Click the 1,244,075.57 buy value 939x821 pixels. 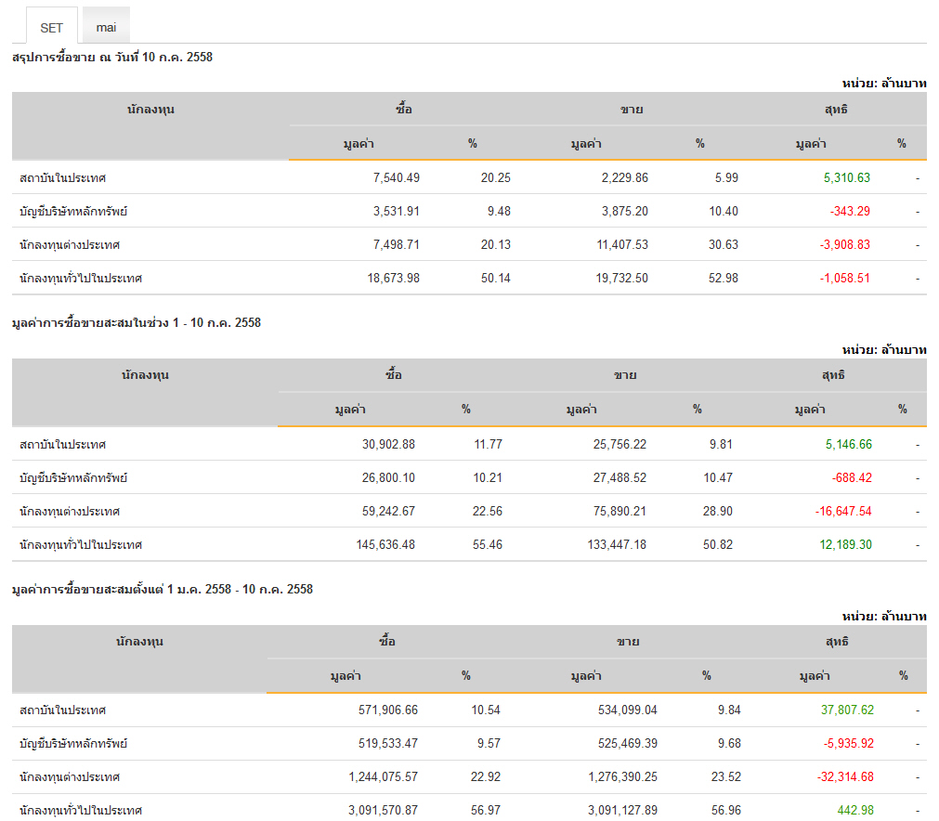tap(384, 776)
